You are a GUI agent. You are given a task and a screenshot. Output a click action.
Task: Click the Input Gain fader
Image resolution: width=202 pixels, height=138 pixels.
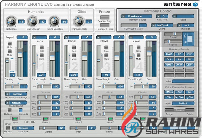coord(20,59)
